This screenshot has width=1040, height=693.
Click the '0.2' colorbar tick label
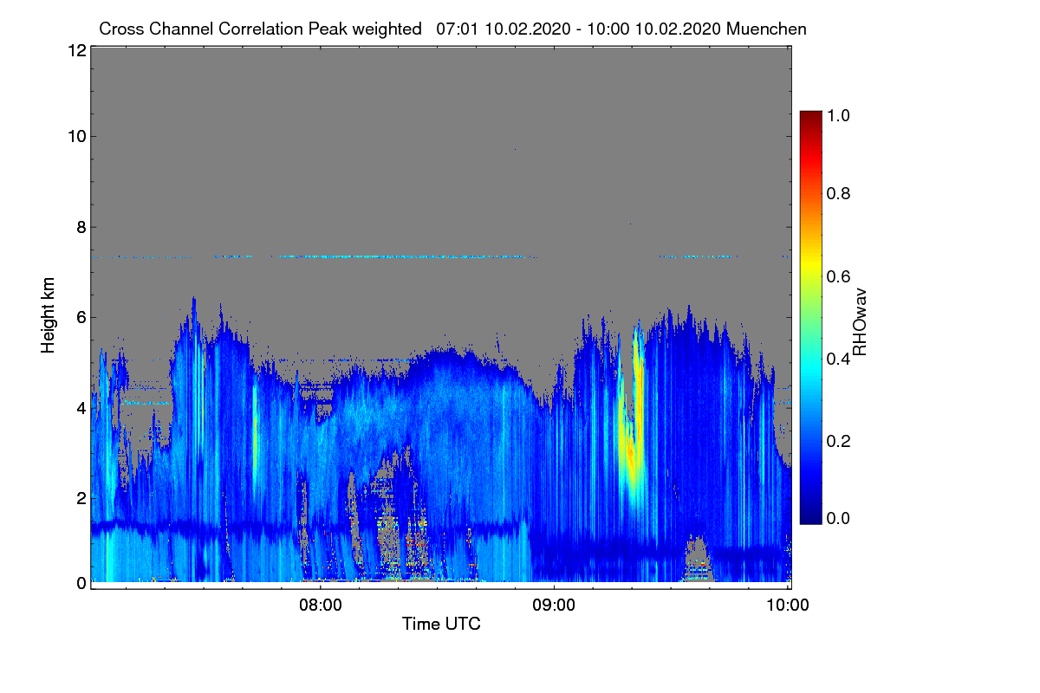point(837,441)
